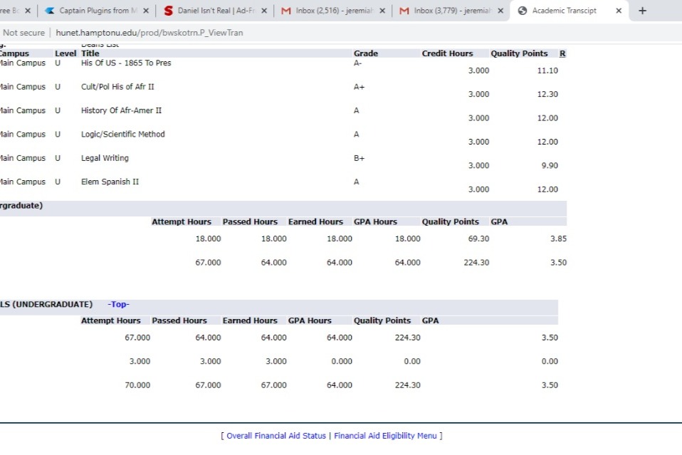Switch to the Captain Plugins tab
The image size is (682, 455).
[94, 11]
